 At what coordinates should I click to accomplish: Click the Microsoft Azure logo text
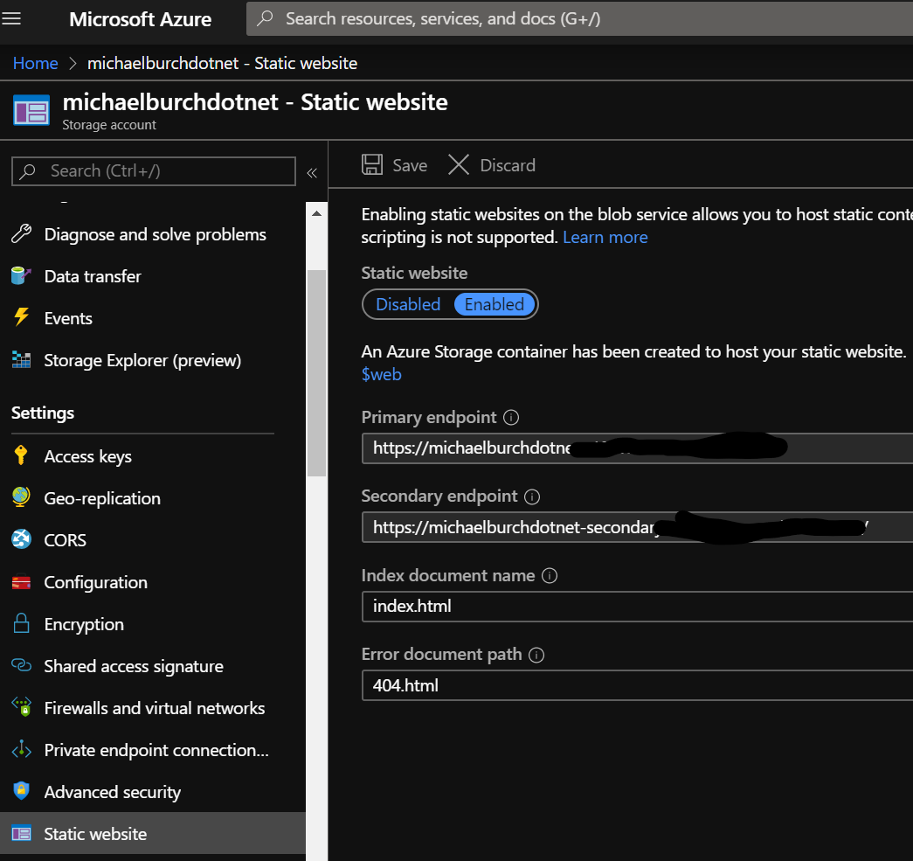[x=141, y=18]
